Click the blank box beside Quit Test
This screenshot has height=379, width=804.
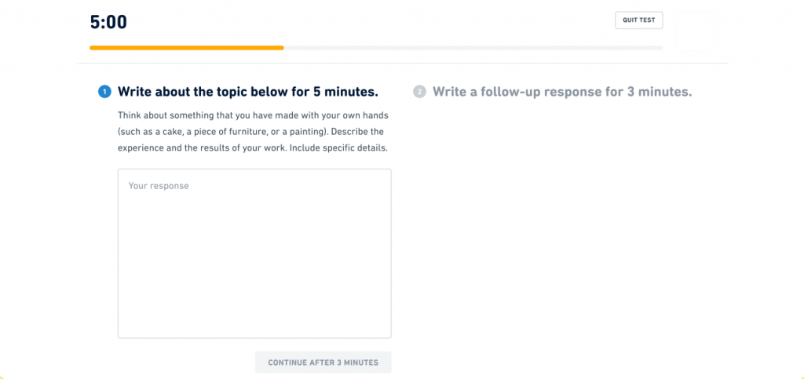(x=694, y=30)
